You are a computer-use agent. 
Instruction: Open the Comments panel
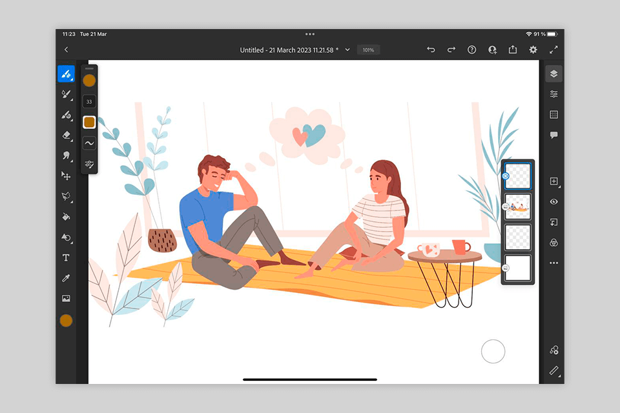554,135
